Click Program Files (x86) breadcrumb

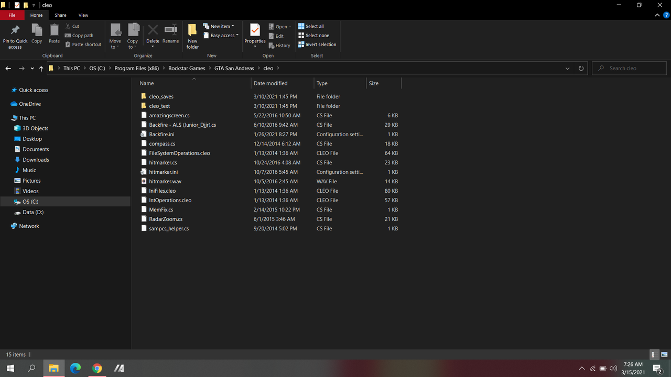(136, 69)
